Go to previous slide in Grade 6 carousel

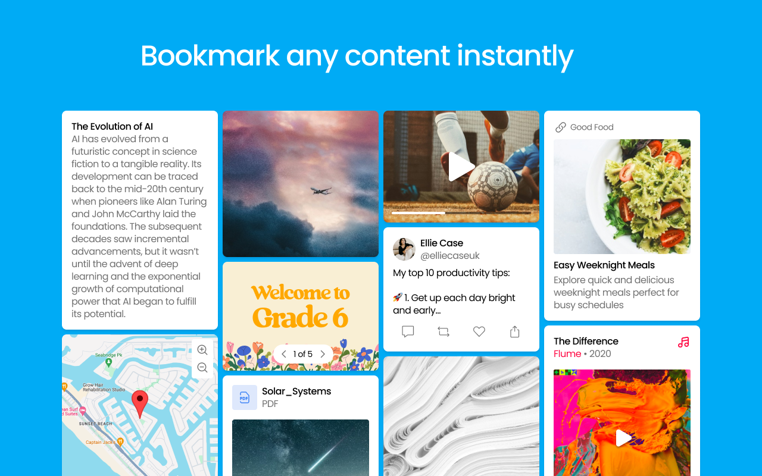(284, 354)
